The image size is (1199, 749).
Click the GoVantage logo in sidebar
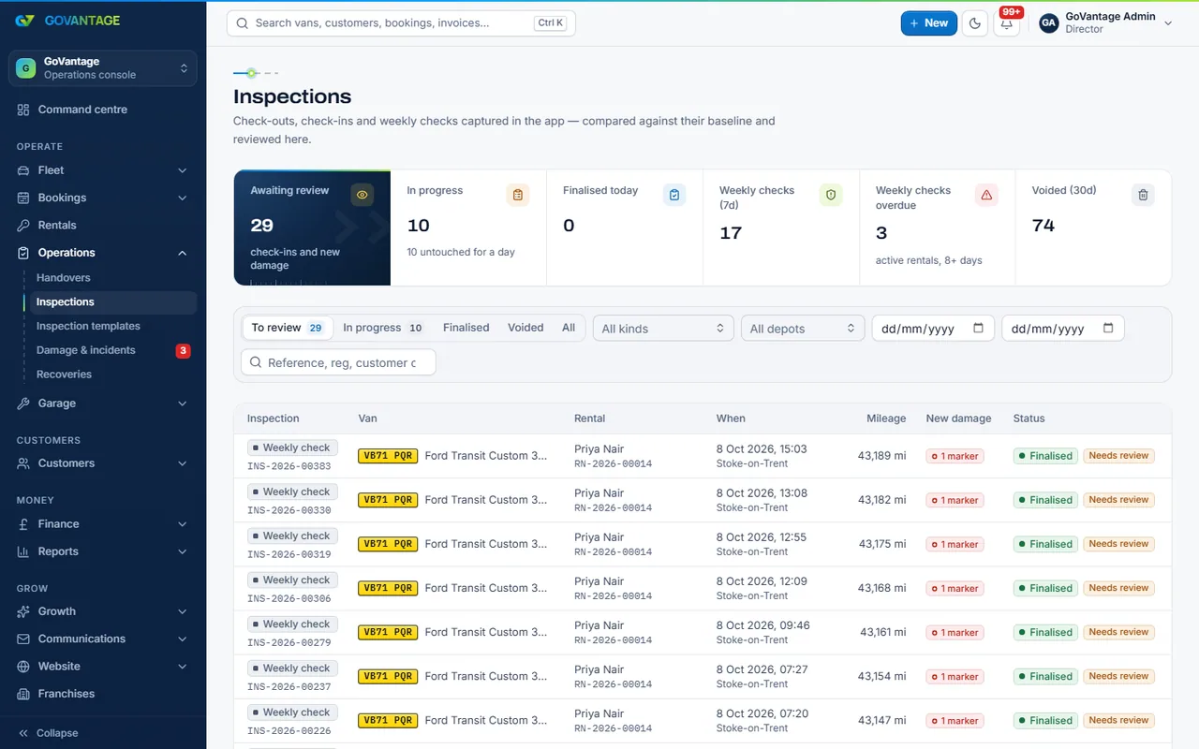click(x=67, y=21)
